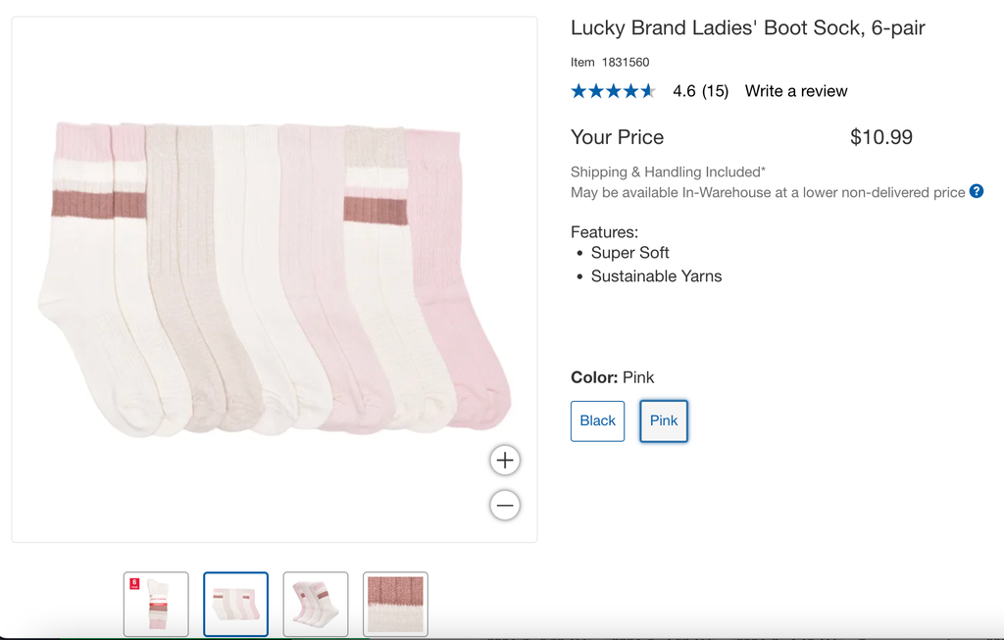1004x640 pixels.
Task: Show the packaged 6-pair socks thumbnail
Action: coord(156,604)
